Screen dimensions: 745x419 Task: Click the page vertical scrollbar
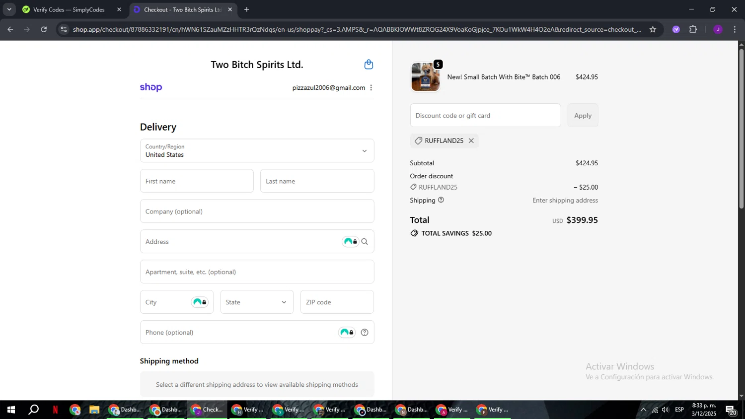(741, 129)
